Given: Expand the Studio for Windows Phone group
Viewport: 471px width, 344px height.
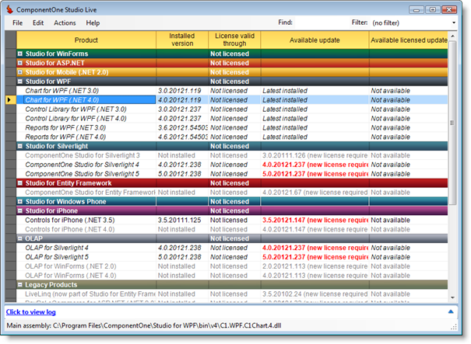Looking at the screenshot, I should [x=21, y=201].
